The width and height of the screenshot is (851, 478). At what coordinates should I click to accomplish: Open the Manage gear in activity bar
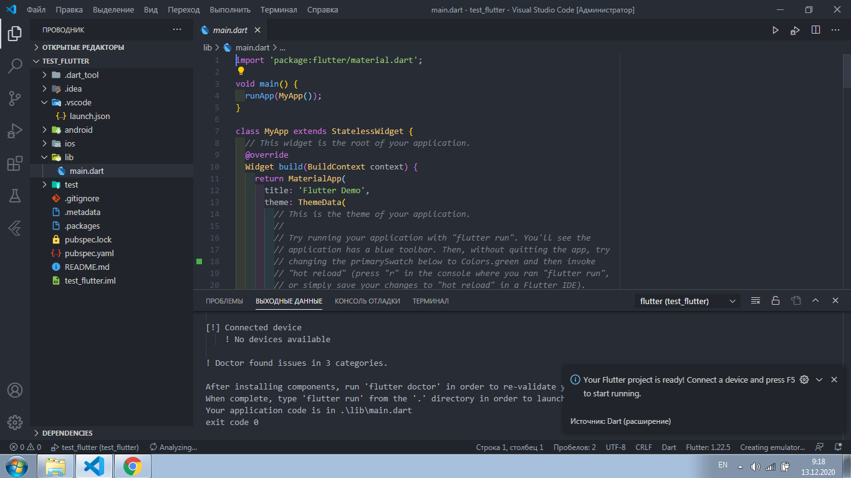point(14,422)
